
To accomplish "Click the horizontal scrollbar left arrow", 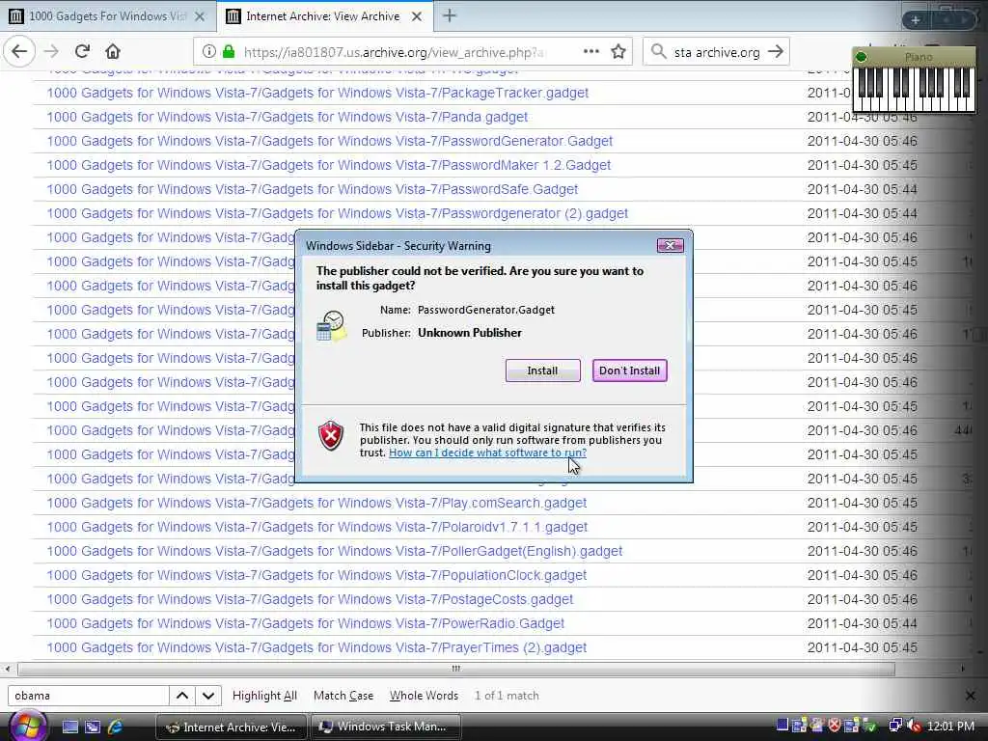I will point(7,669).
